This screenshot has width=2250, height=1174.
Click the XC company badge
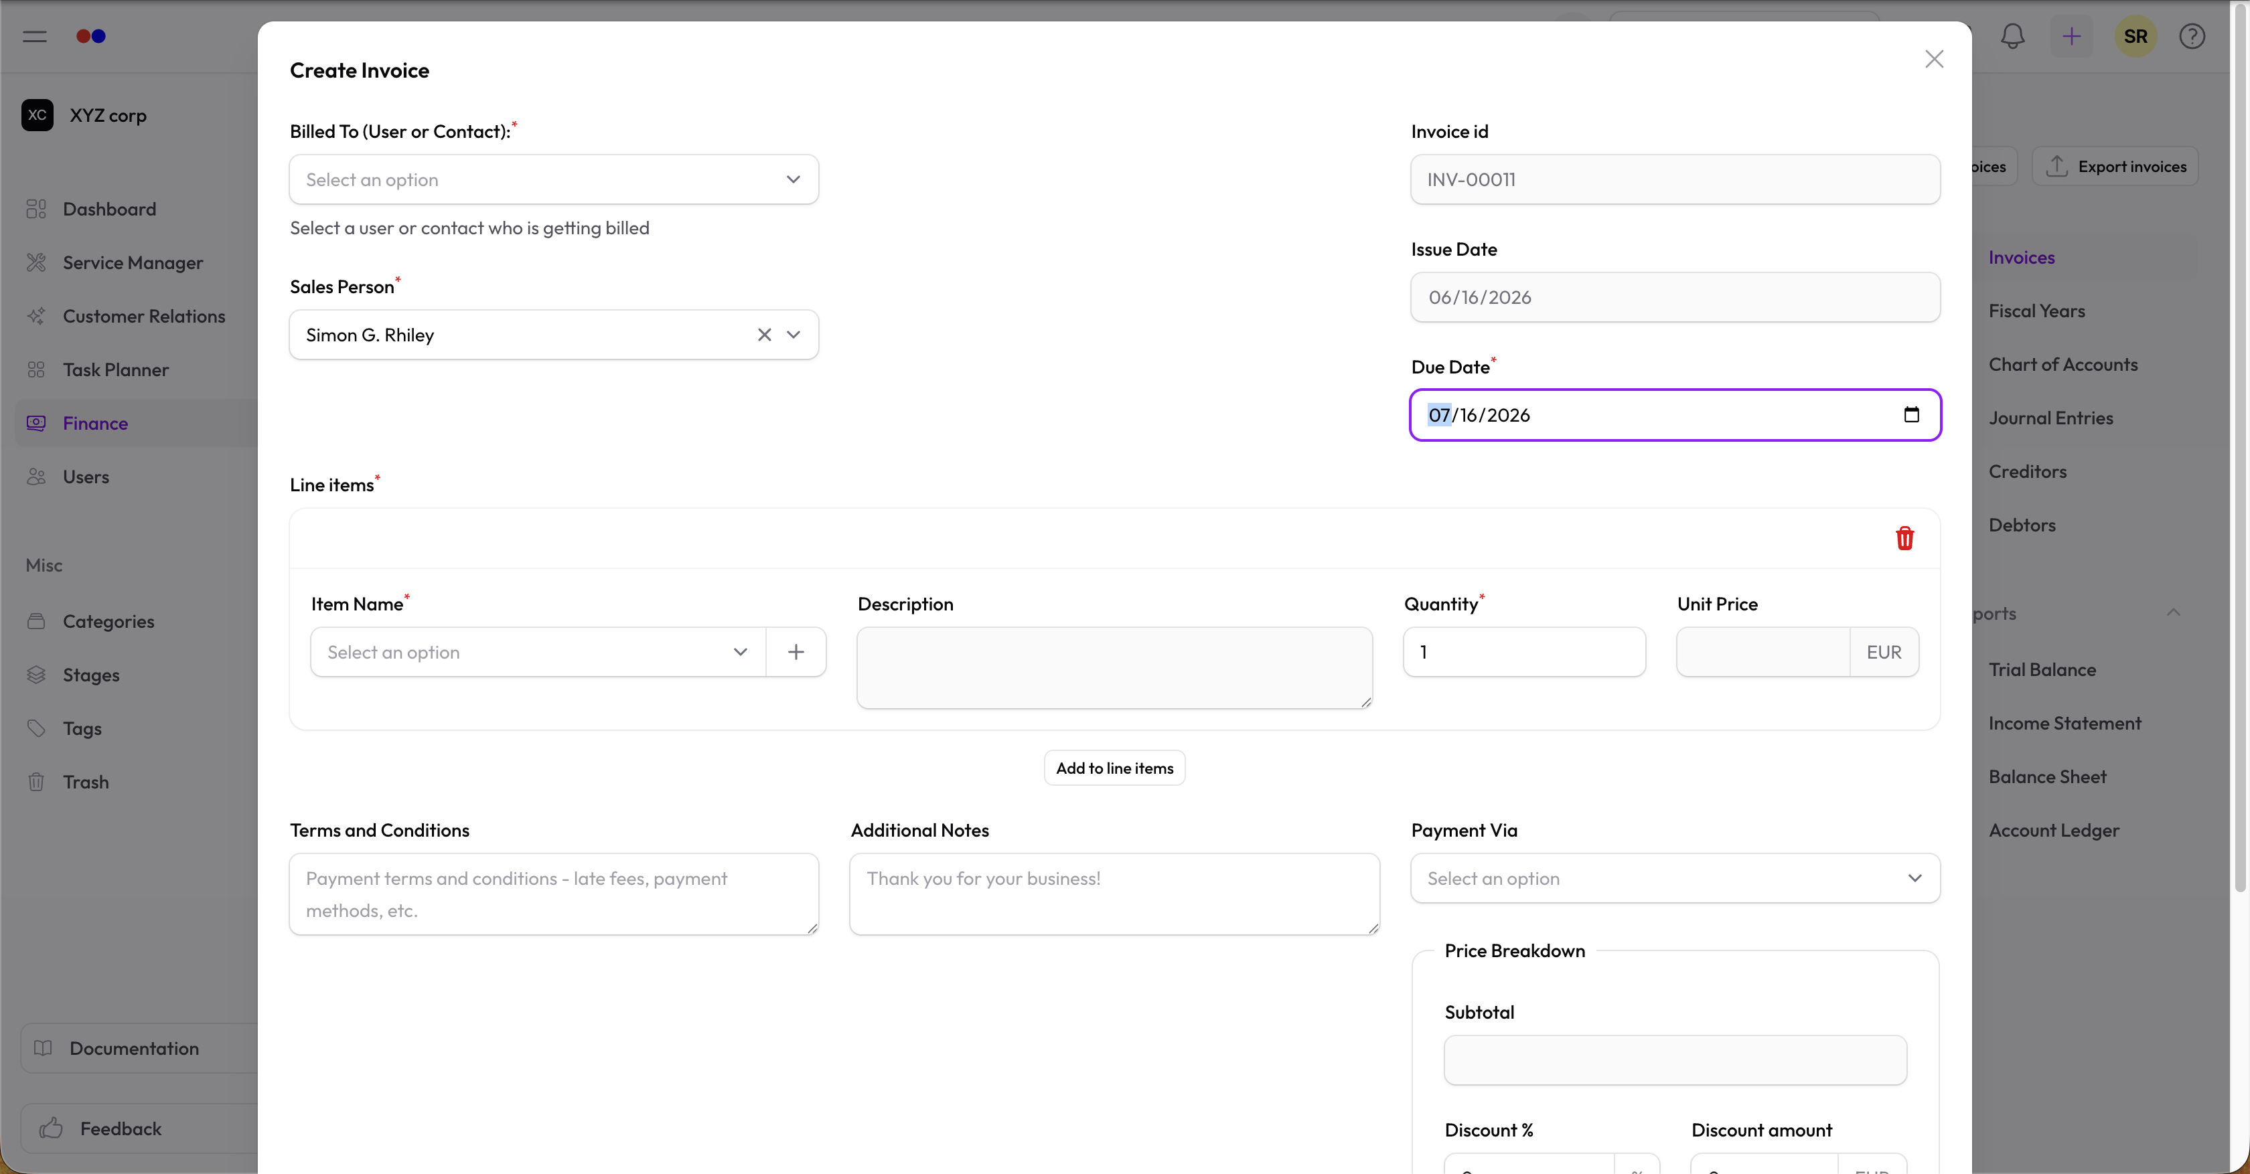(37, 115)
